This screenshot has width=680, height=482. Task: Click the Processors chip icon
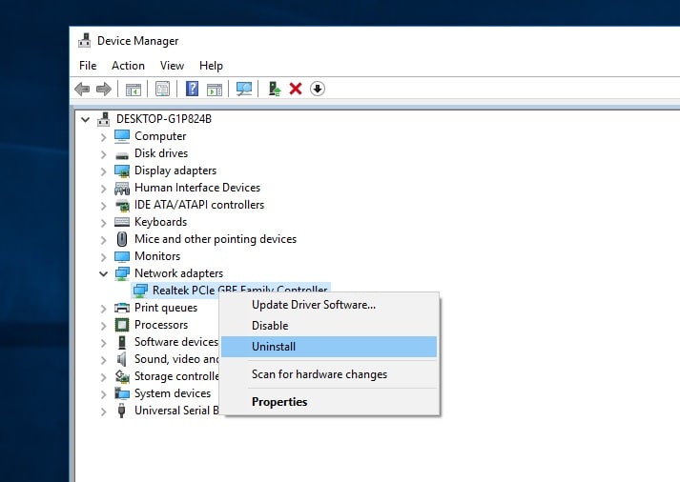122,325
